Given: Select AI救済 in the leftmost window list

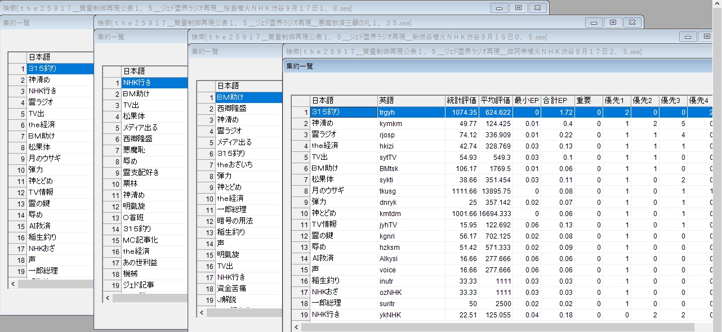Looking at the screenshot, I should (x=60, y=226).
